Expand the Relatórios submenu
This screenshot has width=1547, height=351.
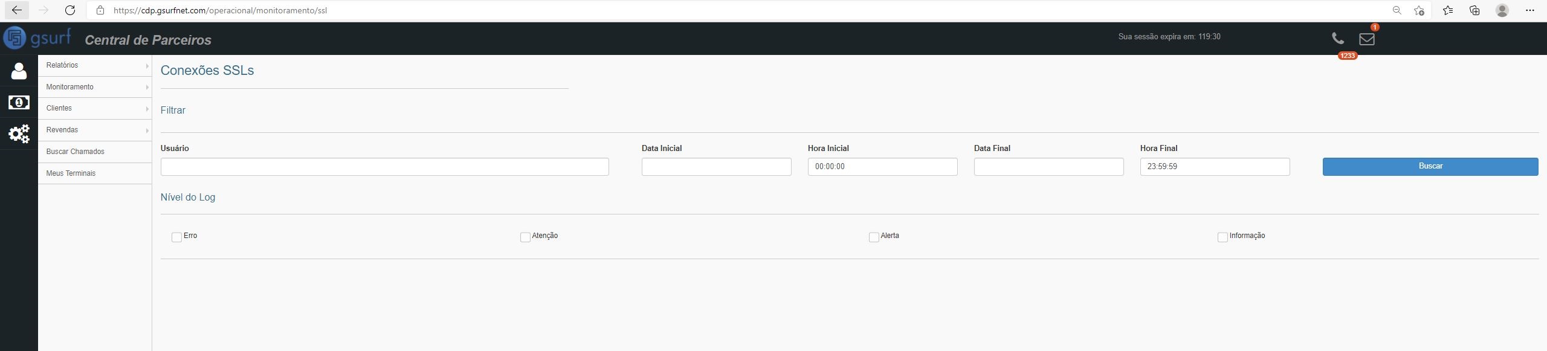95,65
